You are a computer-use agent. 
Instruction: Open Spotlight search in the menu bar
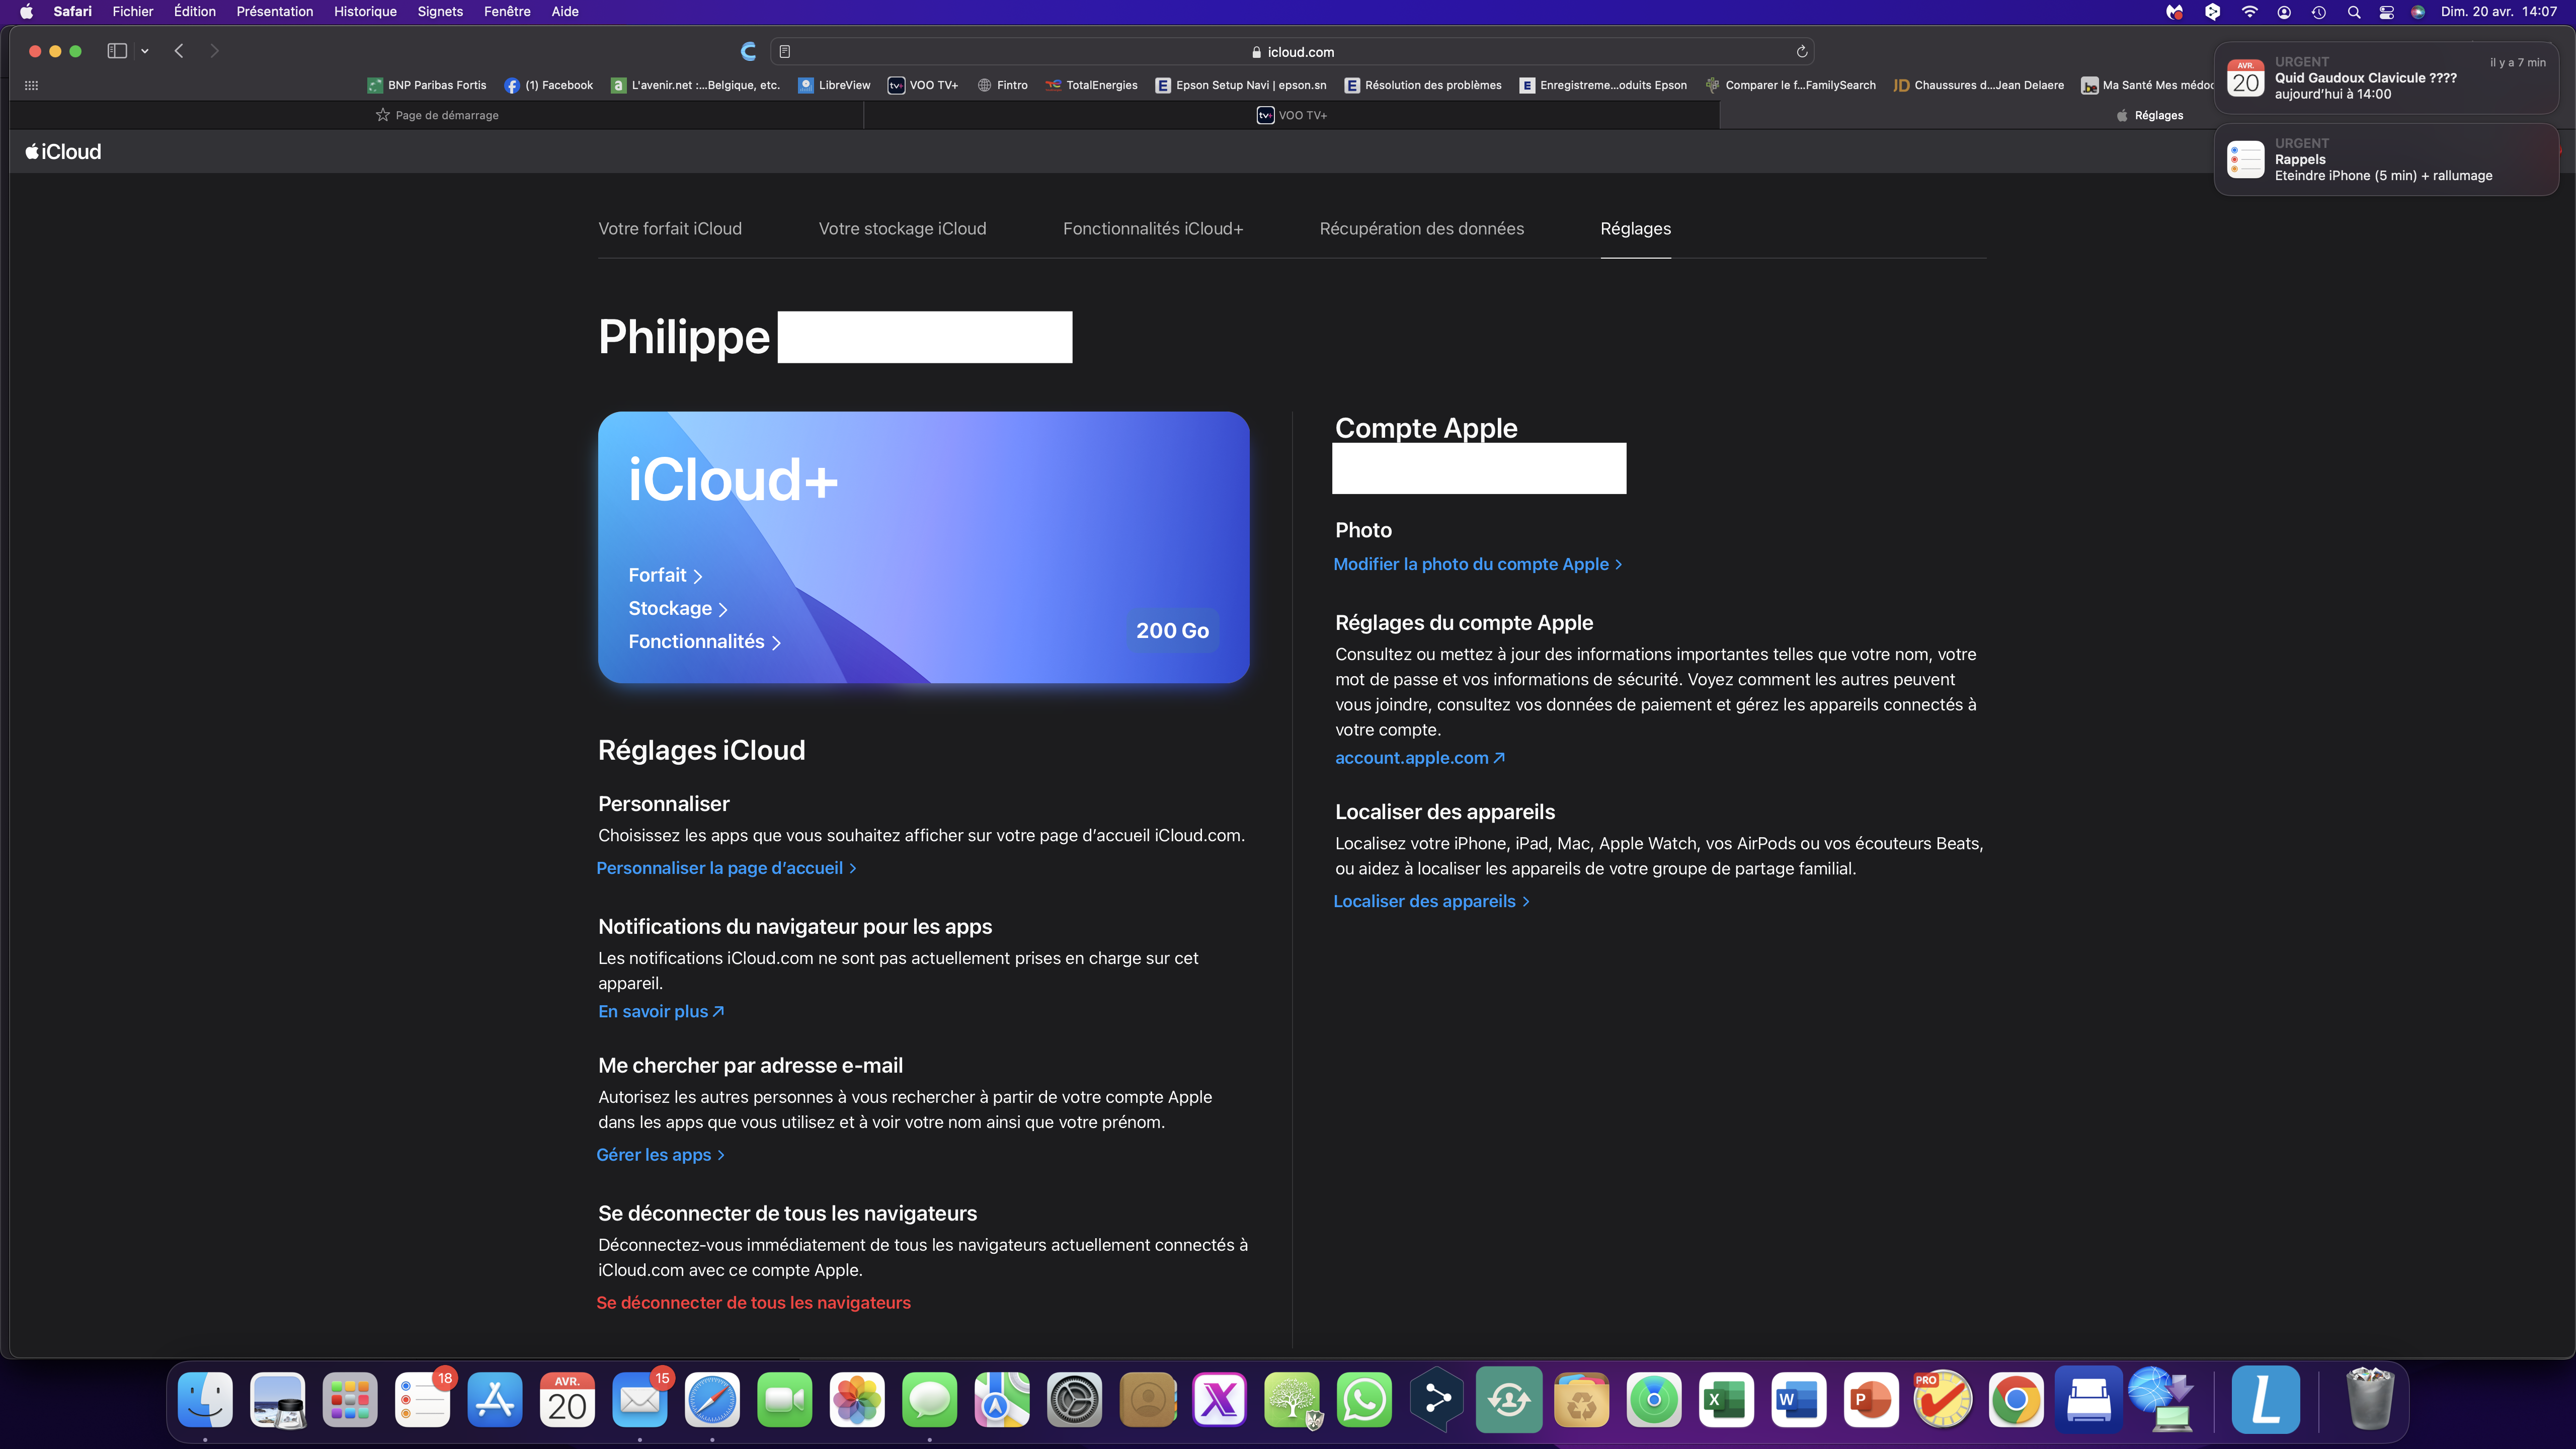click(x=2353, y=12)
